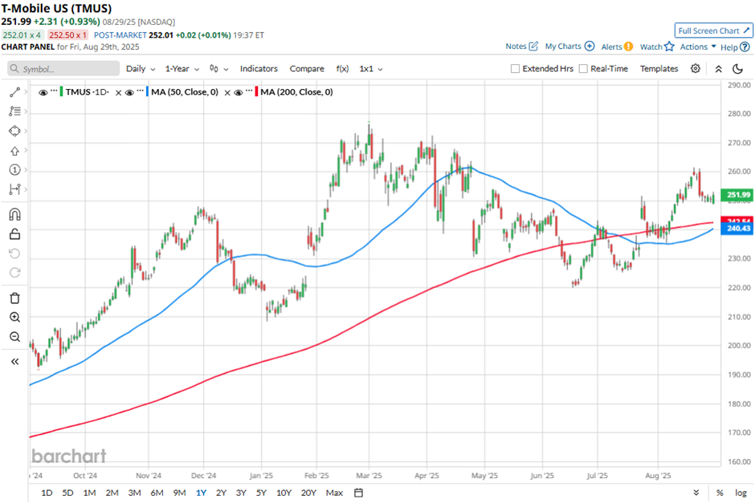Remove the TMUS series with X
This screenshot has height=503, width=755.
tap(118, 93)
